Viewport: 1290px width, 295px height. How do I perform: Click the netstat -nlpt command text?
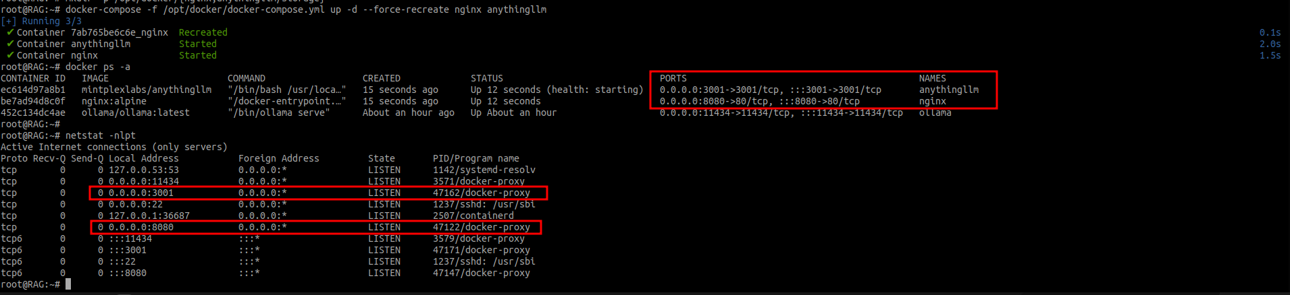101,135
